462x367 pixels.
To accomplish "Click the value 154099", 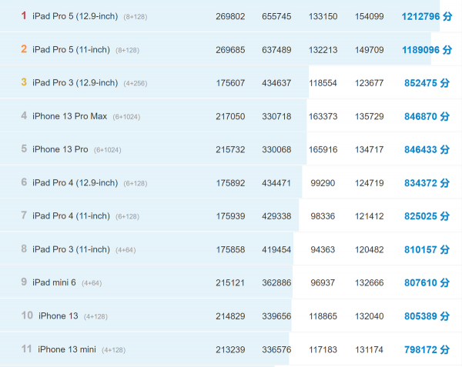I will point(369,16).
